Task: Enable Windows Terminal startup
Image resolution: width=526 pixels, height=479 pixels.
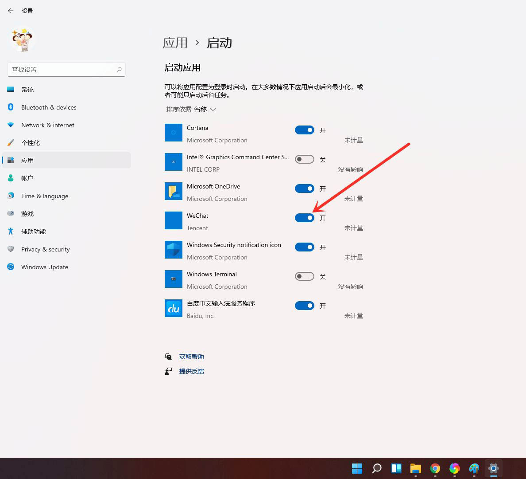Action: (304, 276)
